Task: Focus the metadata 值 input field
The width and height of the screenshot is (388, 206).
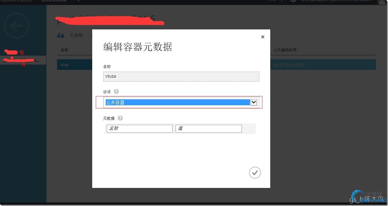Action: point(209,129)
